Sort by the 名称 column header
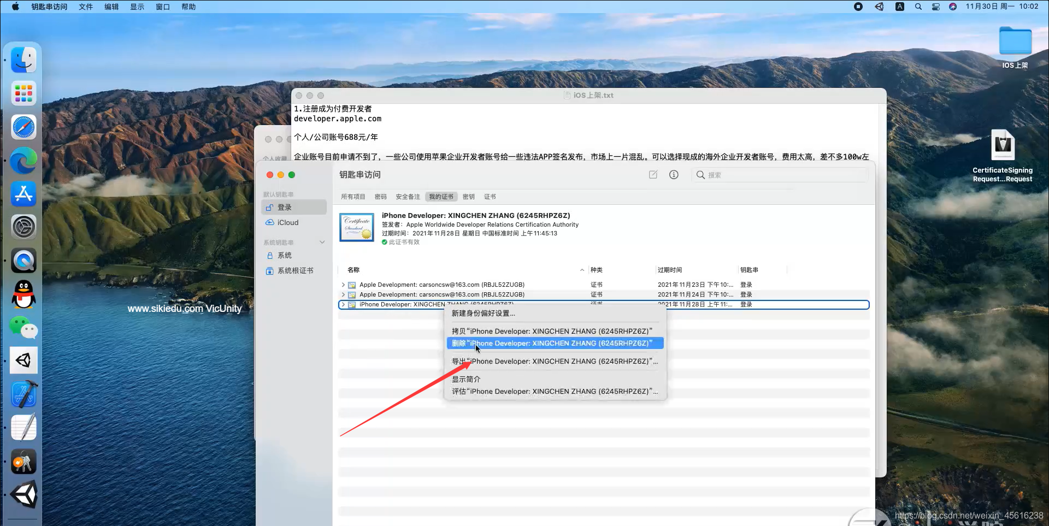 pyautogui.click(x=353, y=270)
